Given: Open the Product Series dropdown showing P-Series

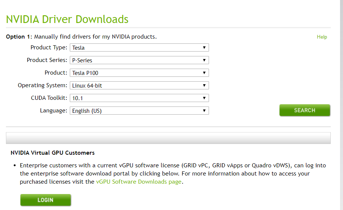Looking at the screenshot, I should (x=139, y=60).
